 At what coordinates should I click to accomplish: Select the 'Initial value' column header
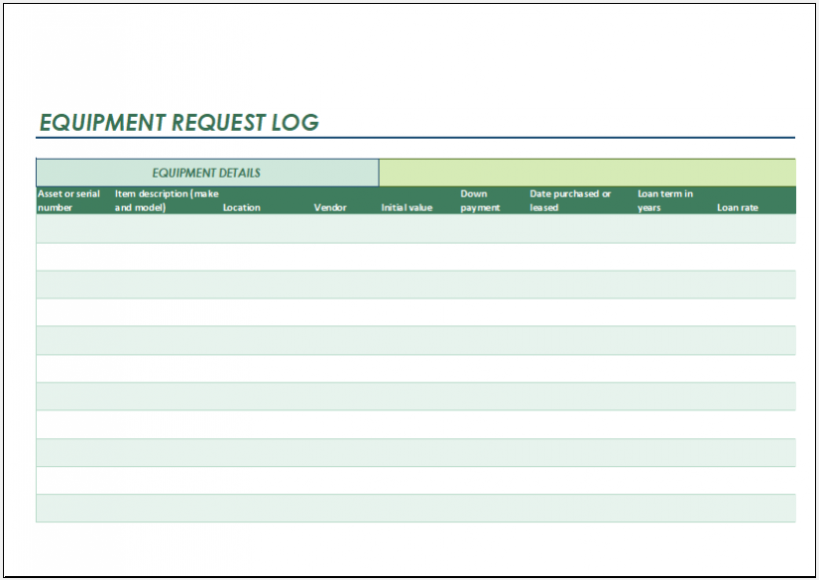[407, 208]
